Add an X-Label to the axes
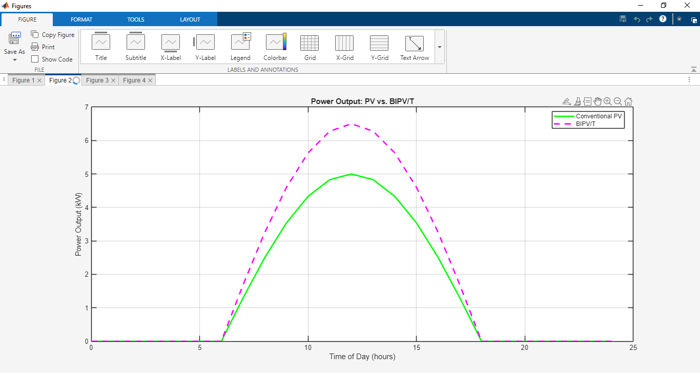 (x=171, y=47)
